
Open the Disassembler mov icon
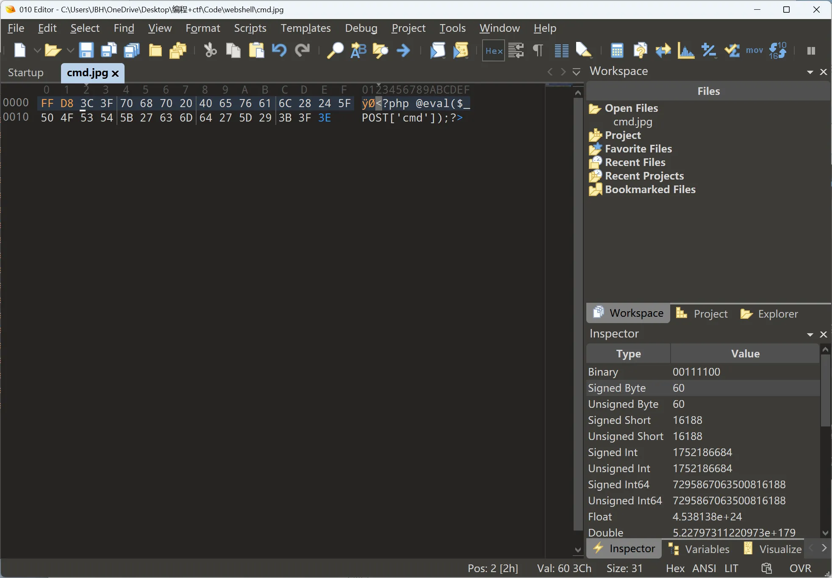[754, 50]
